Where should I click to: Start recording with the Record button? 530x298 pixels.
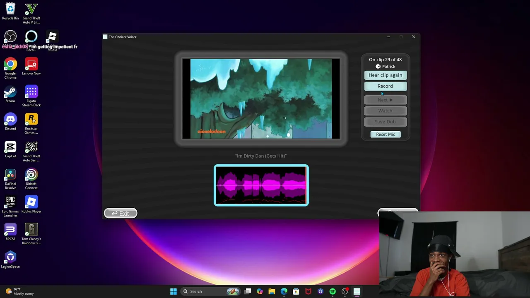pyautogui.click(x=385, y=86)
